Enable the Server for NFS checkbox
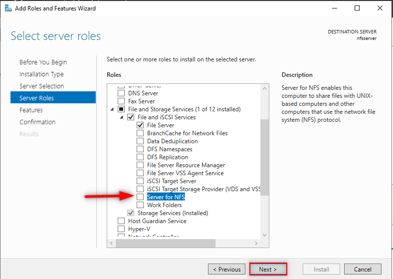The image size is (393, 279). [140, 197]
